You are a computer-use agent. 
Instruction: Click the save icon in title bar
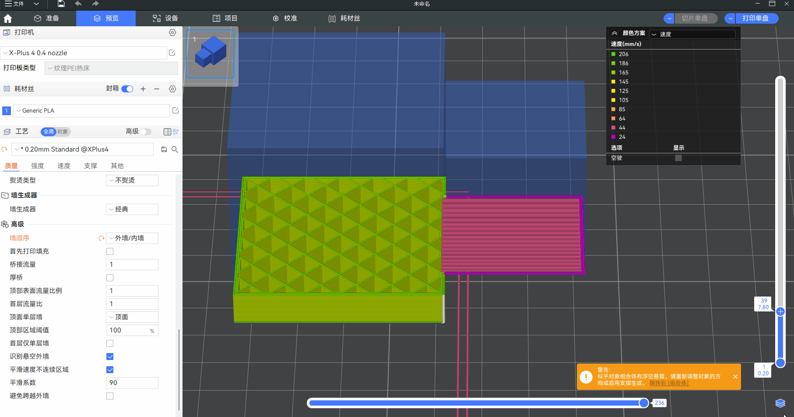(61, 4)
